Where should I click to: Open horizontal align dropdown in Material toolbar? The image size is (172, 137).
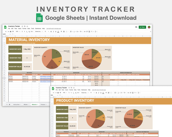(x=71, y=32)
